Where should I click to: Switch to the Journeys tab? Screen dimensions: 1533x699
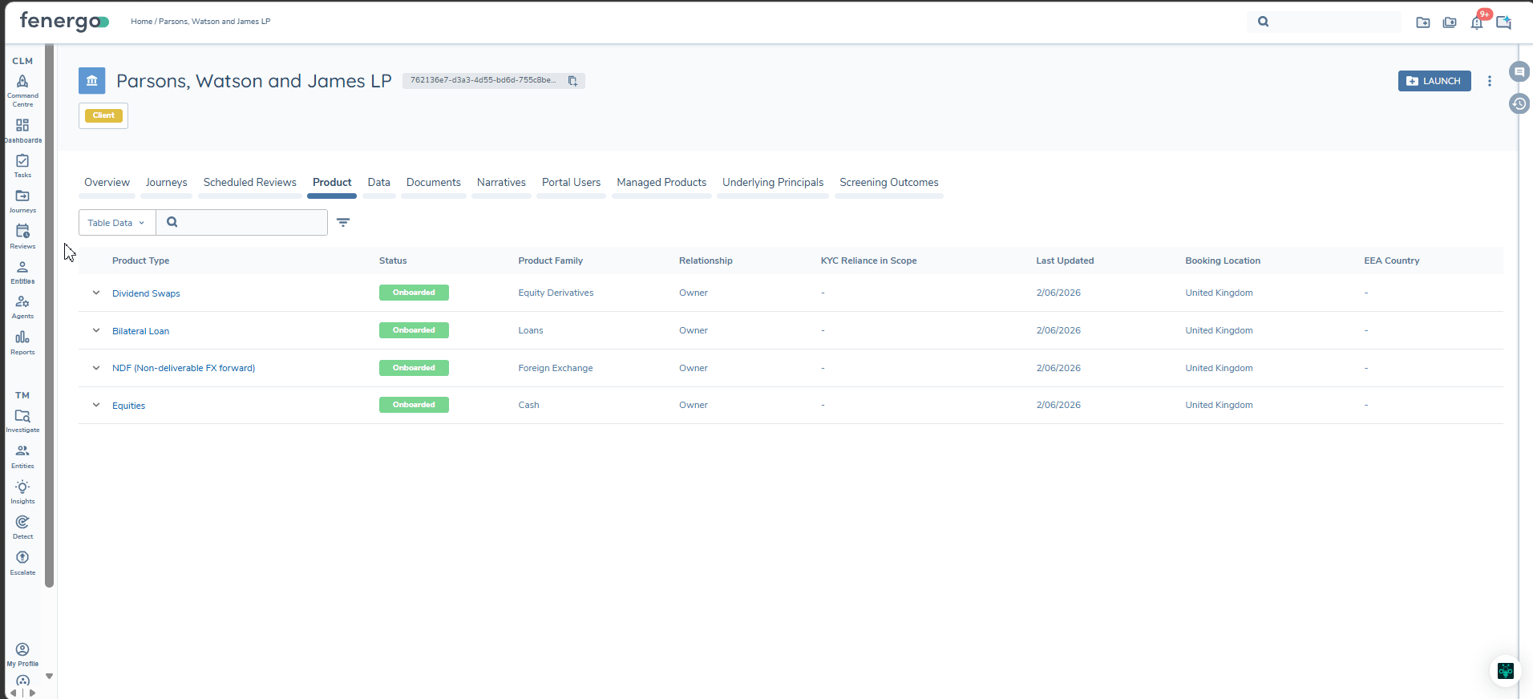[166, 183]
